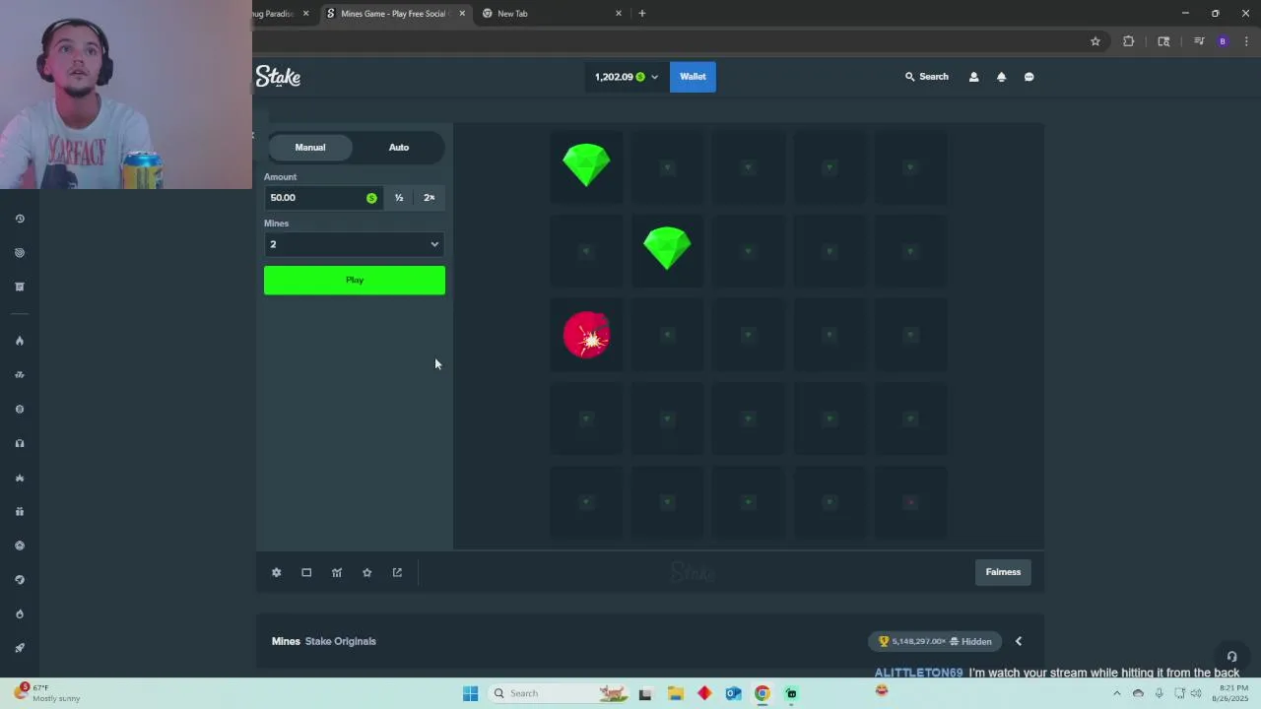Click the Chrome icon in the taskbar

pyautogui.click(x=762, y=693)
